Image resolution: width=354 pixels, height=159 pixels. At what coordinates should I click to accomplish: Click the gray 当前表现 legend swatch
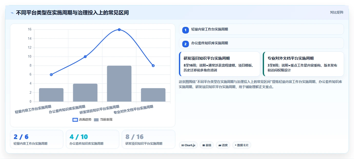(96, 120)
